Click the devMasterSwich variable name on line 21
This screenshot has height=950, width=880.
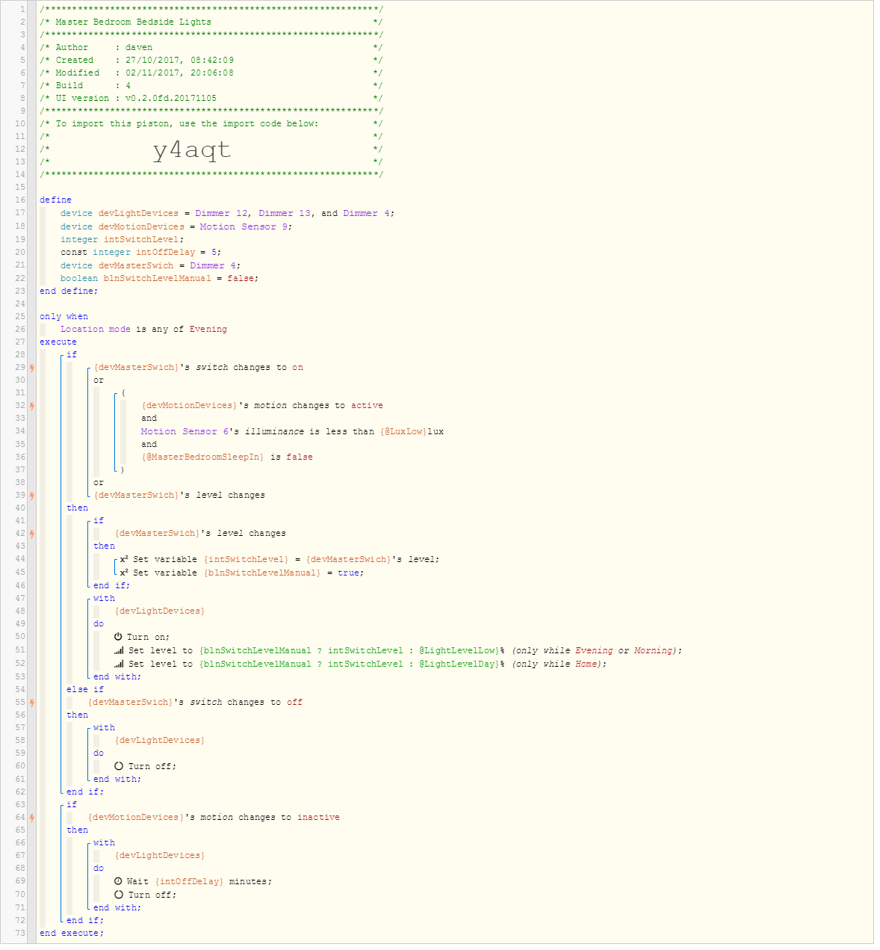click(x=136, y=265)
